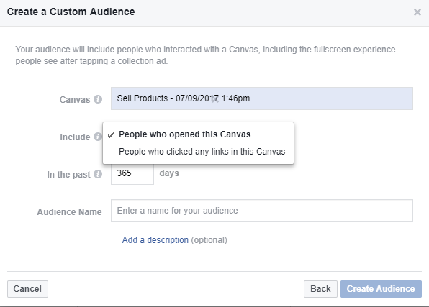Click the In the past label
Screen dimensions: 429x307
(68, 175)
